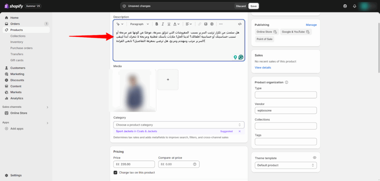Insert an image into the description
380x181 pixels.
[x=206, y=24]
